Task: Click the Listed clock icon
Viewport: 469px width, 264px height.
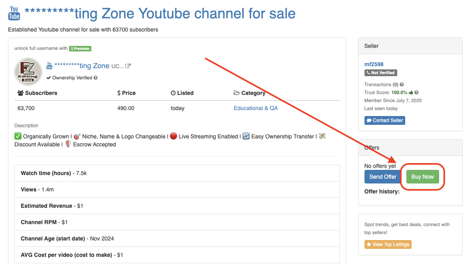Action: click(173, 93)
